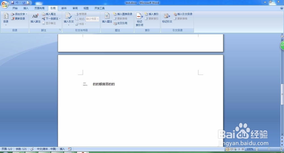Image resolution: width=284 pixels, height=153 pixels.
Task: Insert a caption with 插入题注
Action: click(107, 18)
